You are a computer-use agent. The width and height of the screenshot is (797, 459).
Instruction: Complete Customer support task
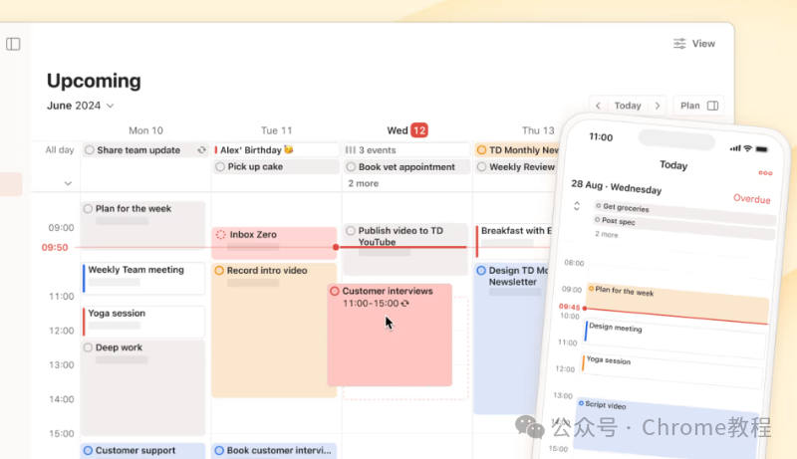click(x=88, y=450)
